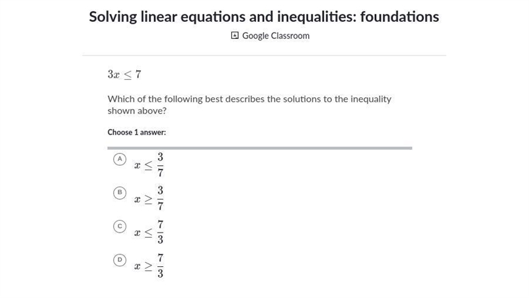Click the gray bar above answer choices
Screen dimensions: 529x298
260,148
